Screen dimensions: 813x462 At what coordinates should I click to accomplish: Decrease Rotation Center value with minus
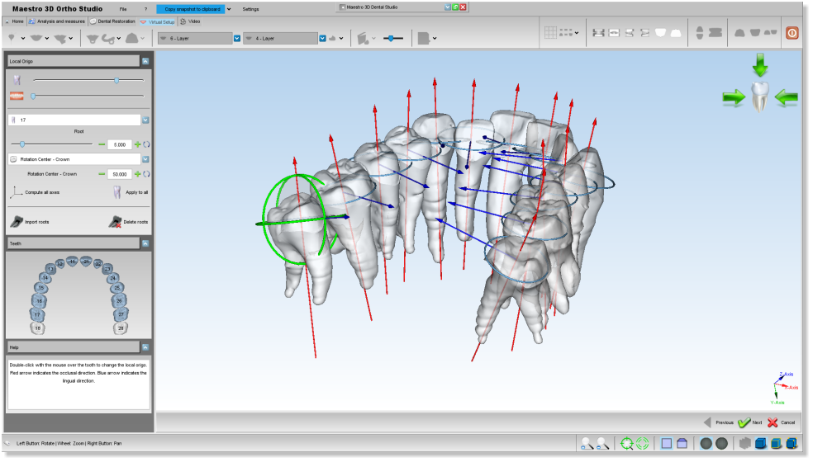pyautogui.click(x=102, y=174)
